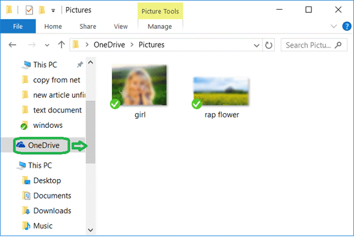This screenshot has height=237, width=354.
Task: Click the Picture Tools contextual tab header
Action: click(x=160, y=12)
